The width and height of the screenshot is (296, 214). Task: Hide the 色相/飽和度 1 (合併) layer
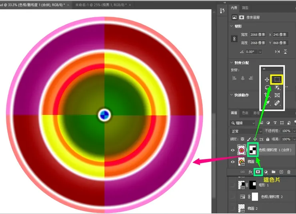233,150
